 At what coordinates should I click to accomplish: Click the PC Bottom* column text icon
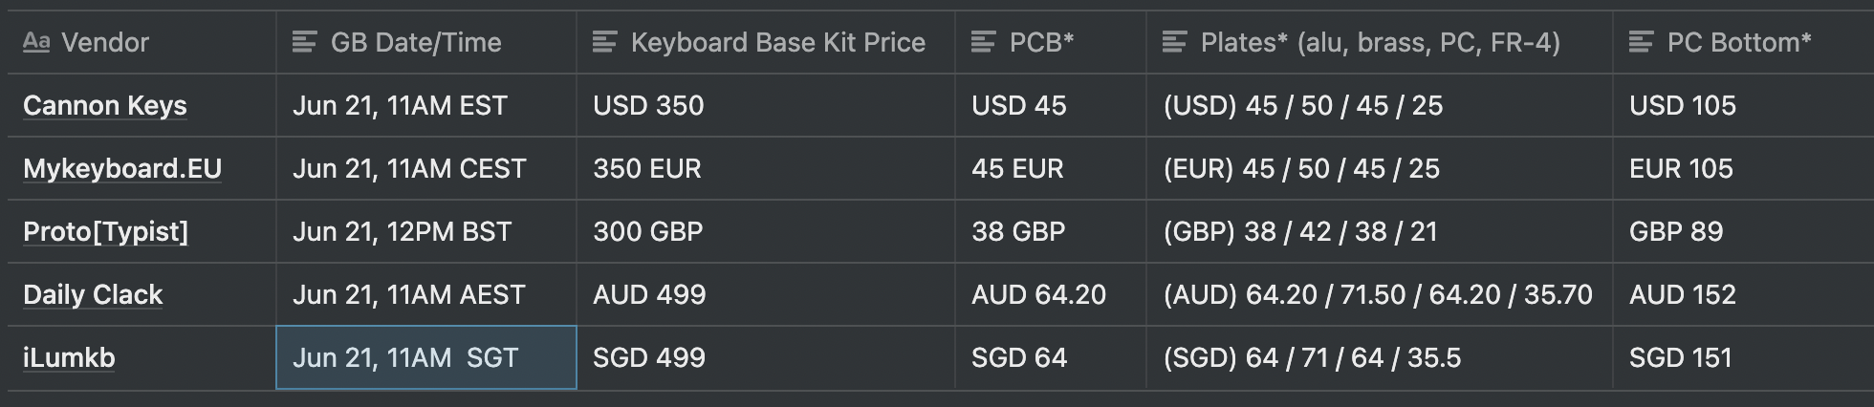[x=1641, y=42]
